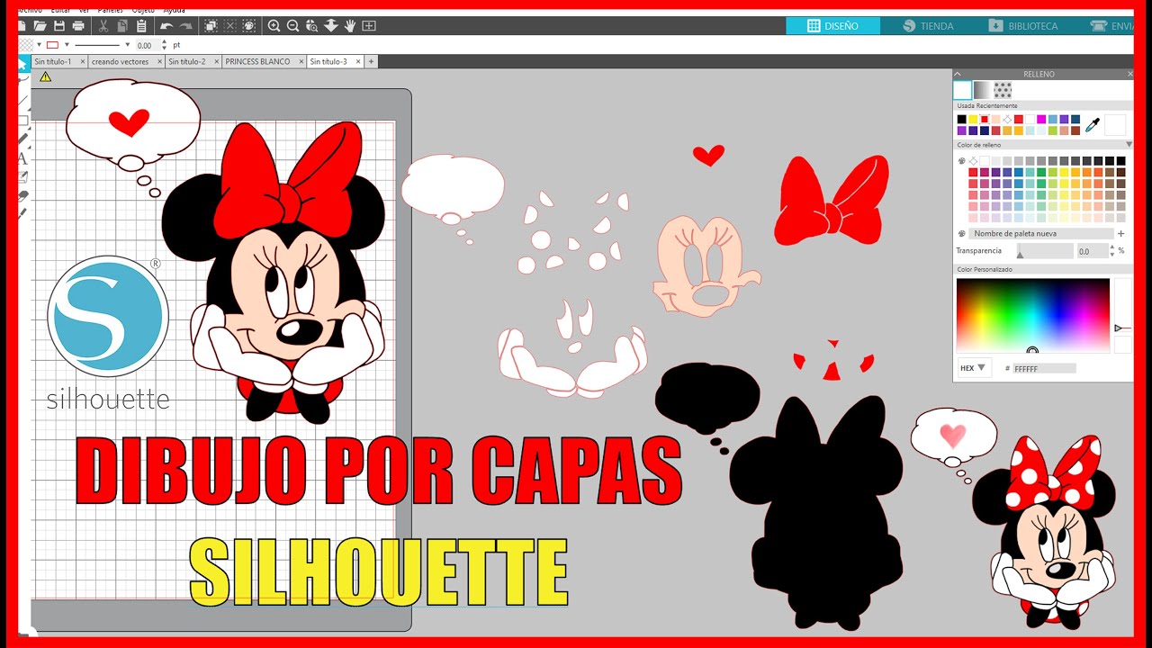The image size is (1152, 648).
Task: Select gradient fill type in Relleno panel
Action: pos(983,90)
